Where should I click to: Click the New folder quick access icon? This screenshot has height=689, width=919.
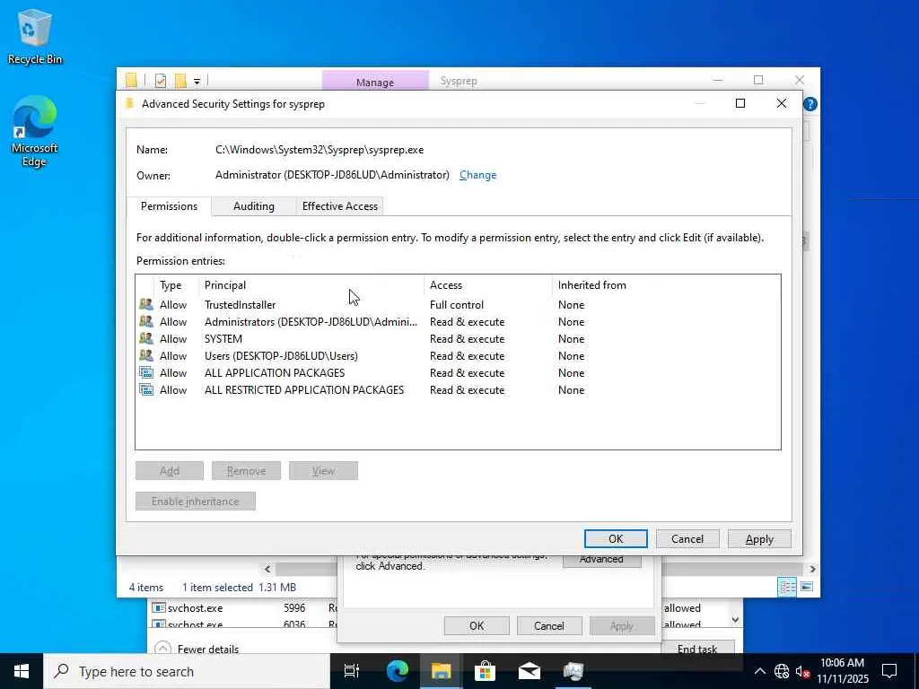tap(180, 80)
